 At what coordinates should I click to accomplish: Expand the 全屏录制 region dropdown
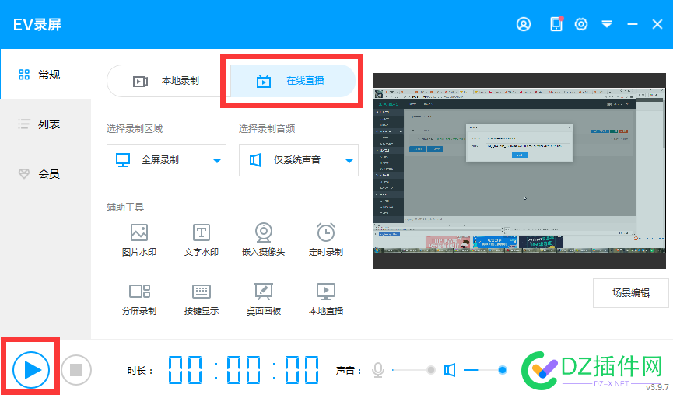[x=166, y=160]
